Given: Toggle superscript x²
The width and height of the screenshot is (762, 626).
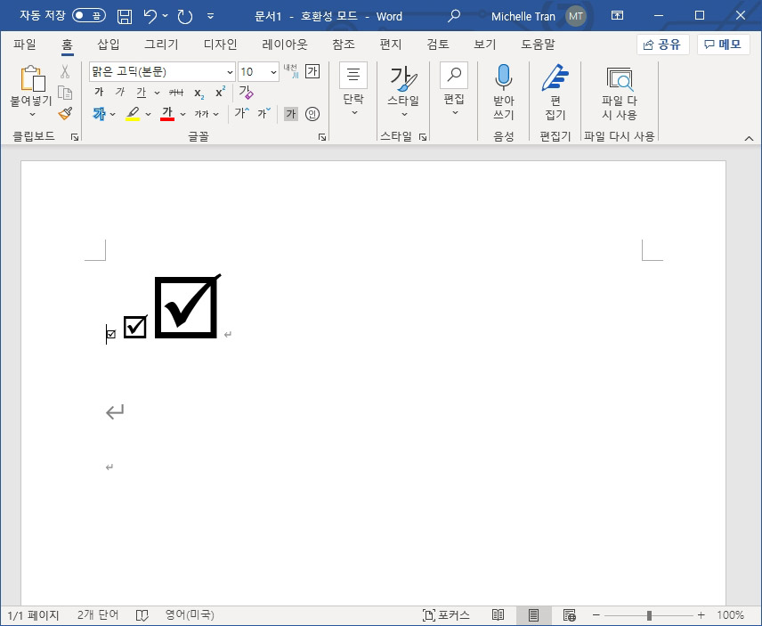Looking at the screenshot, I should (x=220, y=92).
